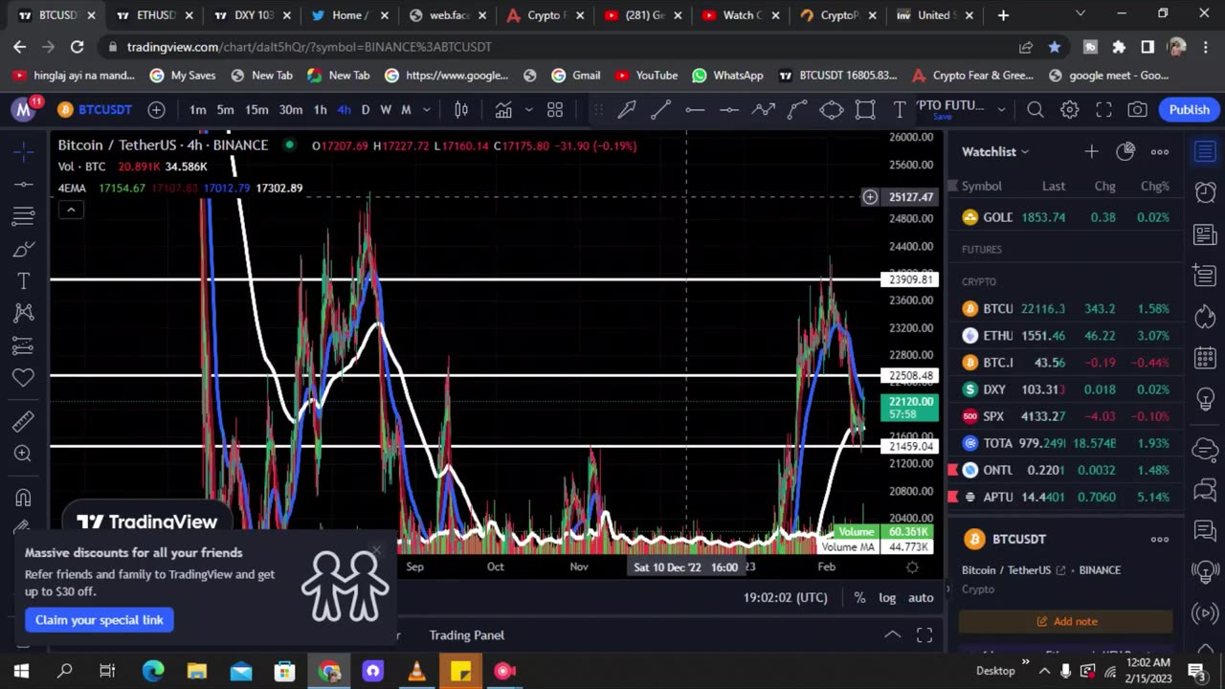Select the 15m timeframe
Screen dimensions: 1225x689
coord(256,110)
